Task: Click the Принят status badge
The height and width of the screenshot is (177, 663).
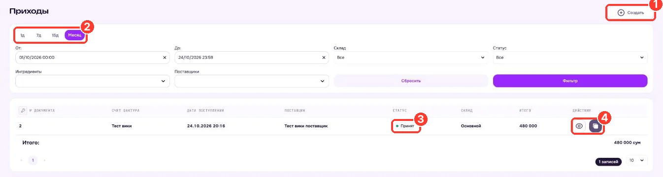Action: tap(405, 126)
